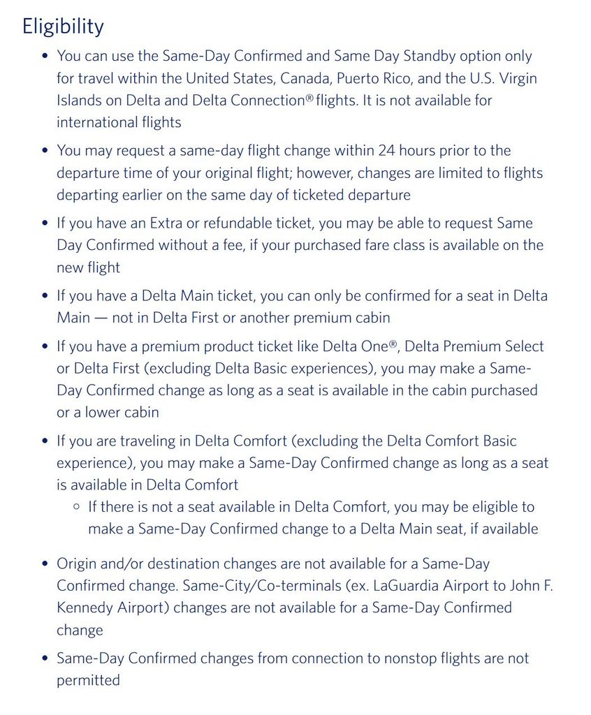
Task: Click the Origin and/or destination changes paragraph
Action: [x=305, y=597]
